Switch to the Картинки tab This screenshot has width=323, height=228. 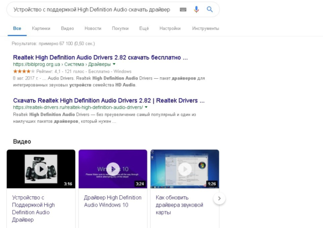click(41, 28)
